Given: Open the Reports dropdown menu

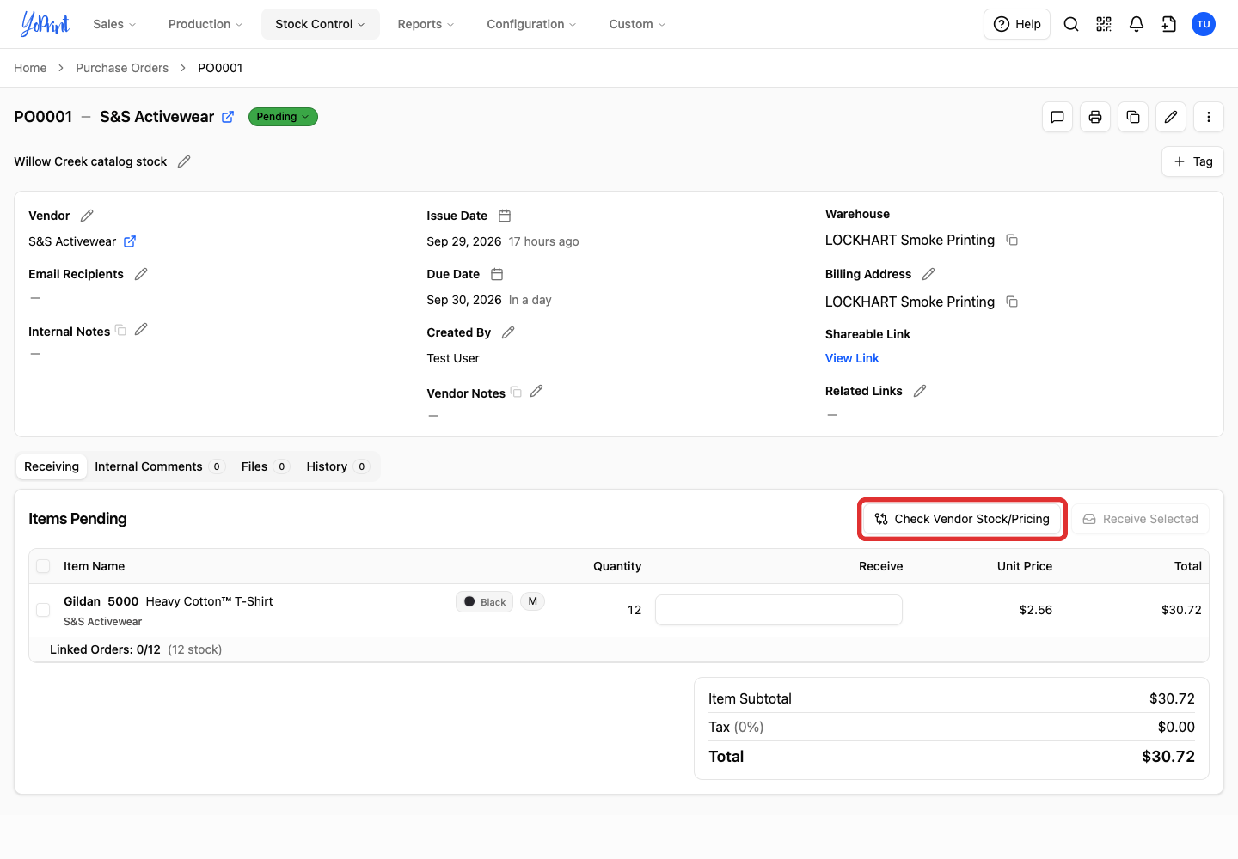Looking at the screenshot, I should [x=426, y=24].
